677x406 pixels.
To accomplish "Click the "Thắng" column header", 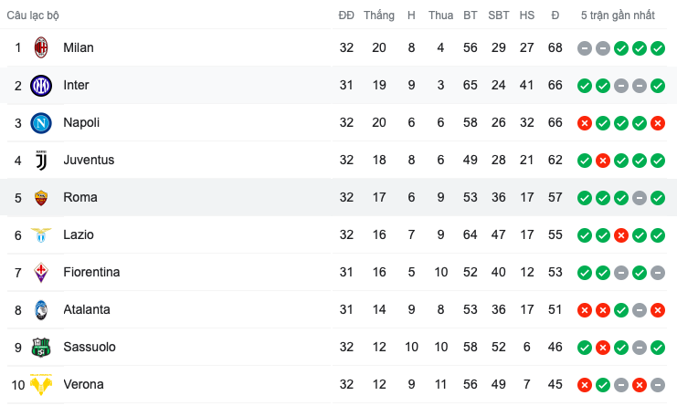I will [378, 16].
